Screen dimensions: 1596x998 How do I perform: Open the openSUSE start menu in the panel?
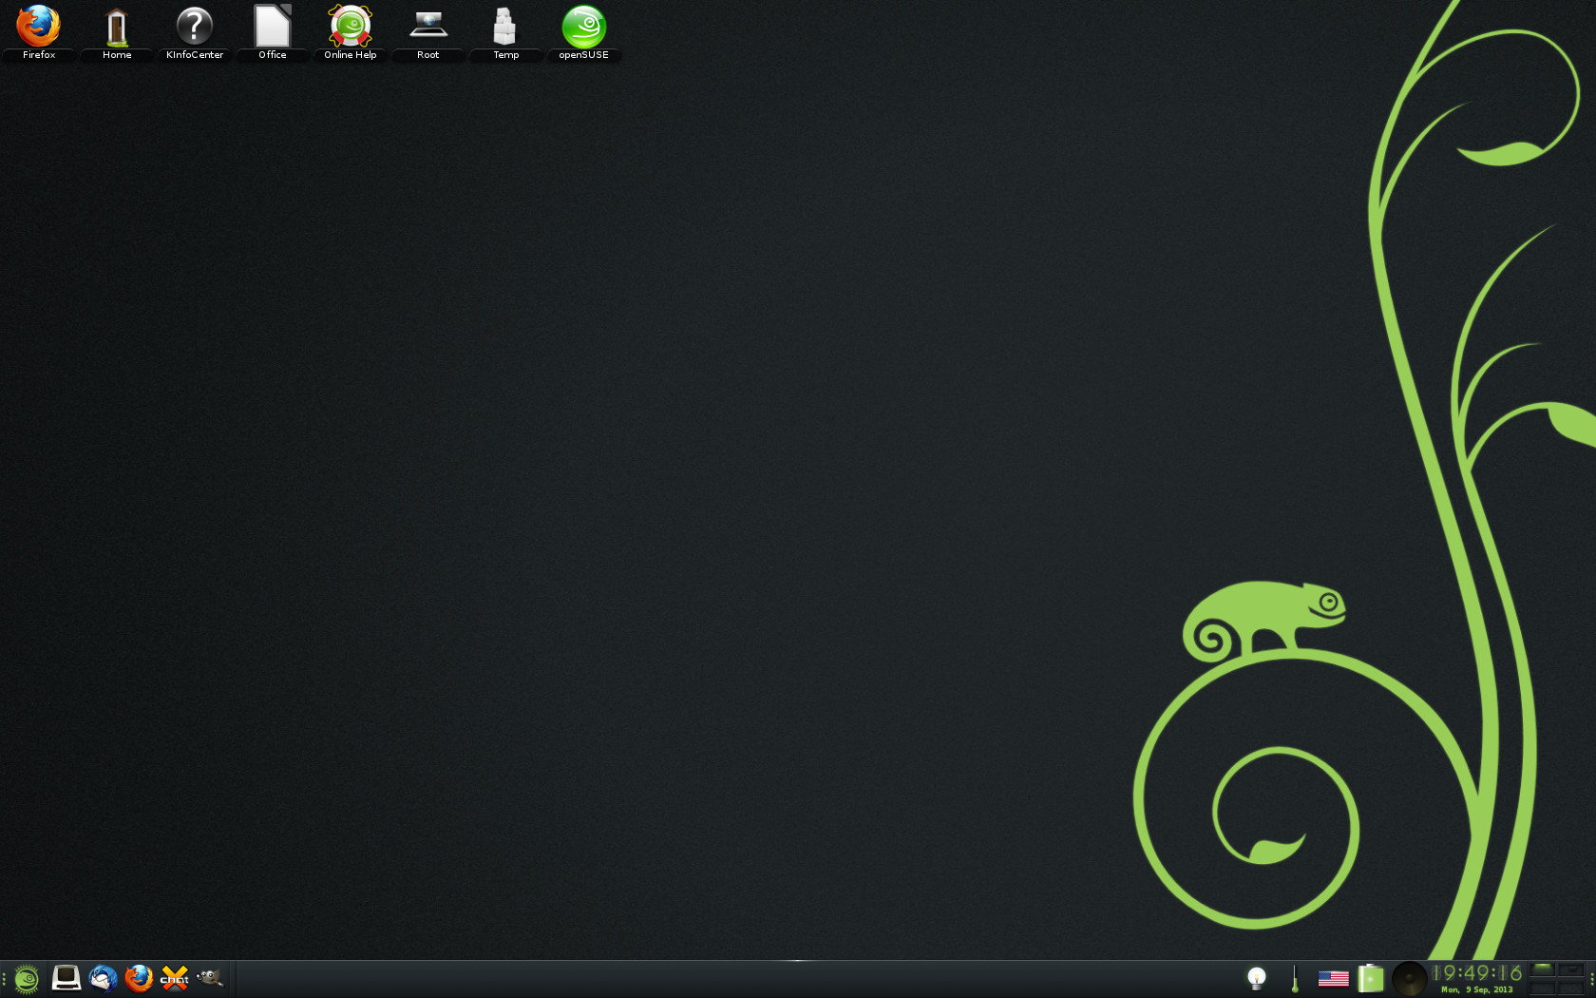[x=27, y=978]
